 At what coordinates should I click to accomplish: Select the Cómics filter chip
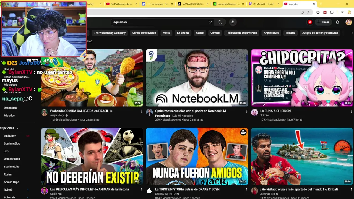[x=215, y=33]
